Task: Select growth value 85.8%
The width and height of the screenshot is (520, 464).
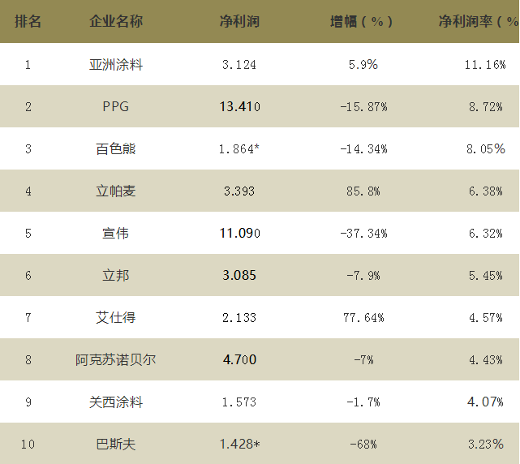Action: tap(362, 191)
